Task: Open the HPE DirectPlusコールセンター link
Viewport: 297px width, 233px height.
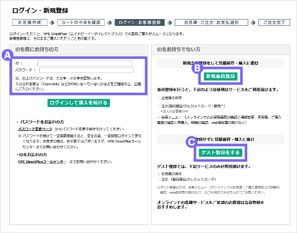Action: coord(42,161)
